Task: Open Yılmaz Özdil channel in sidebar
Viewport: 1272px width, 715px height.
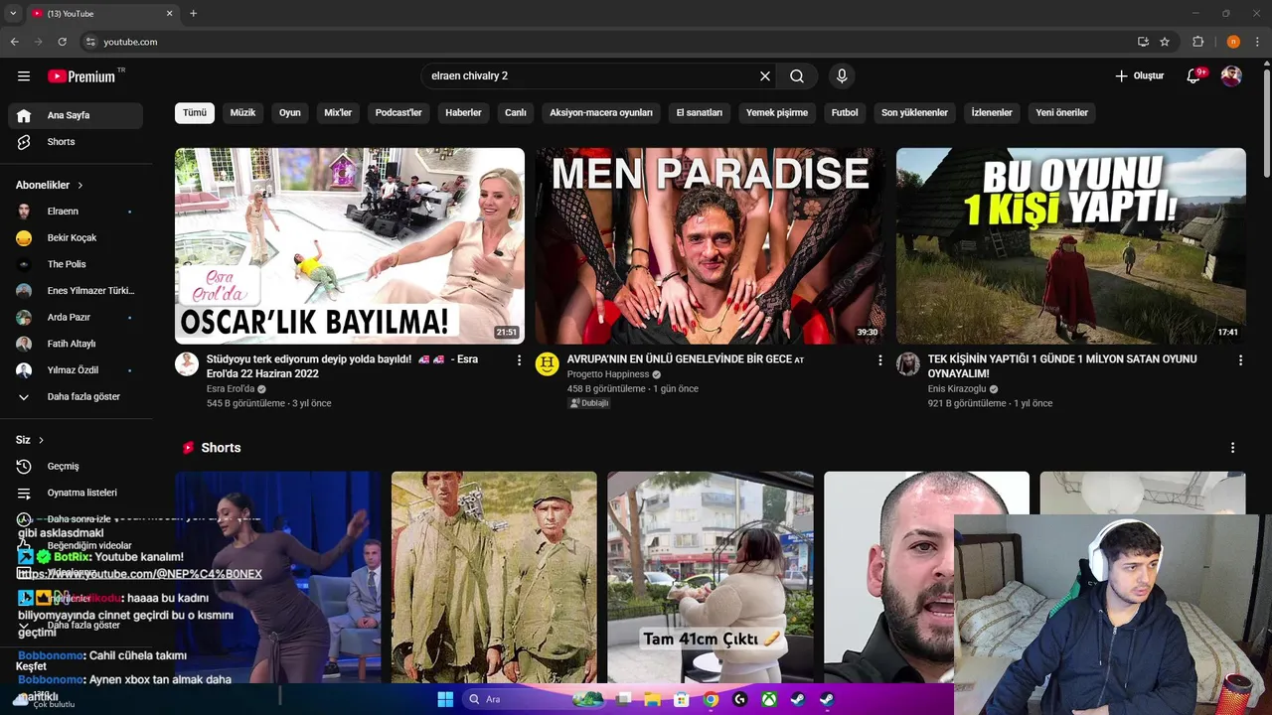Action: pos(76,370)
